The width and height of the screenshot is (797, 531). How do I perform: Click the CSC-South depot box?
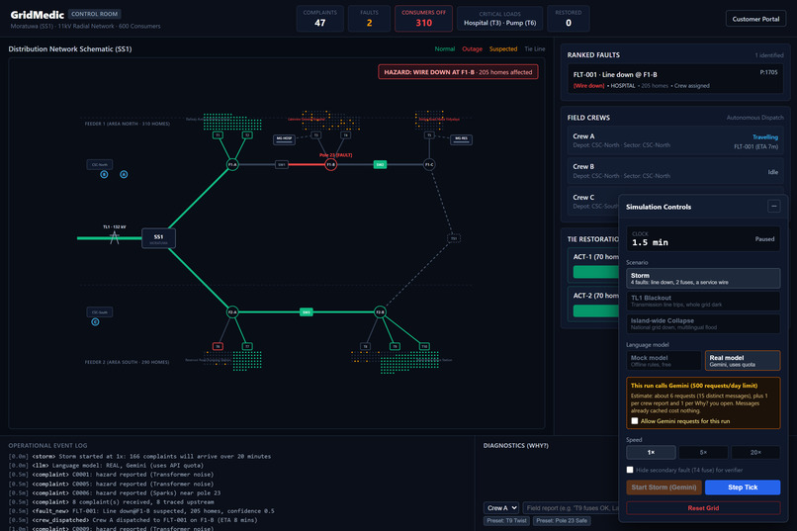click(x=100, y=312)
